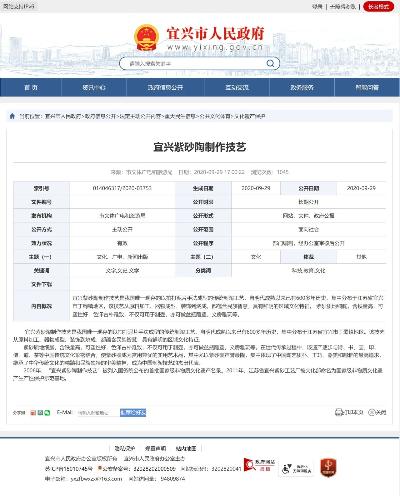Open the 政务服务 navigation tab
Screen dimensions: 400x496
coord(302,87)
